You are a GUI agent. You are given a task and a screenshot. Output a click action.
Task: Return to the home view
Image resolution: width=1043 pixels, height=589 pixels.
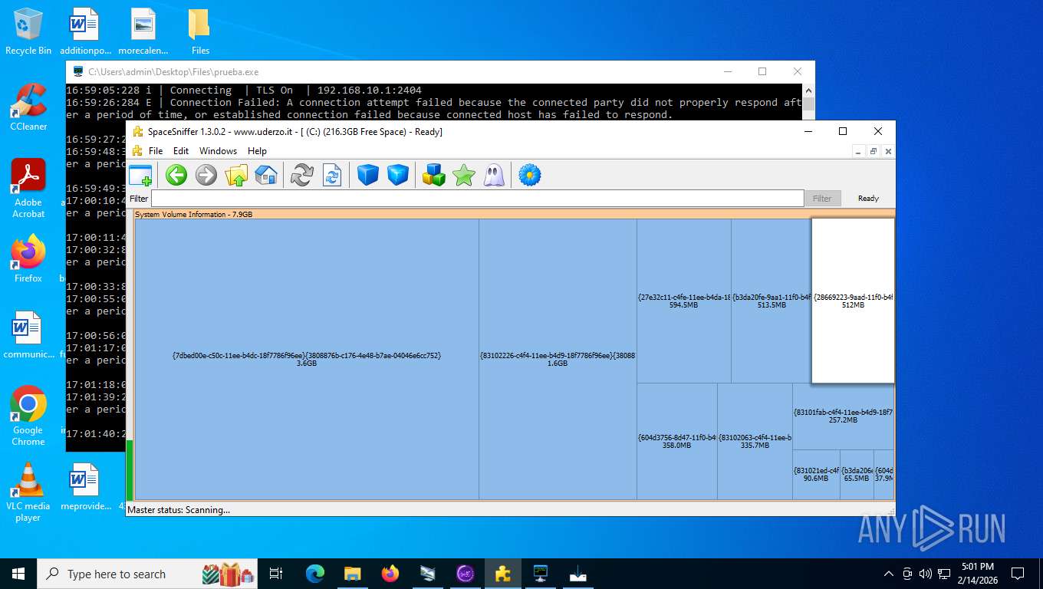coord(266,175)
